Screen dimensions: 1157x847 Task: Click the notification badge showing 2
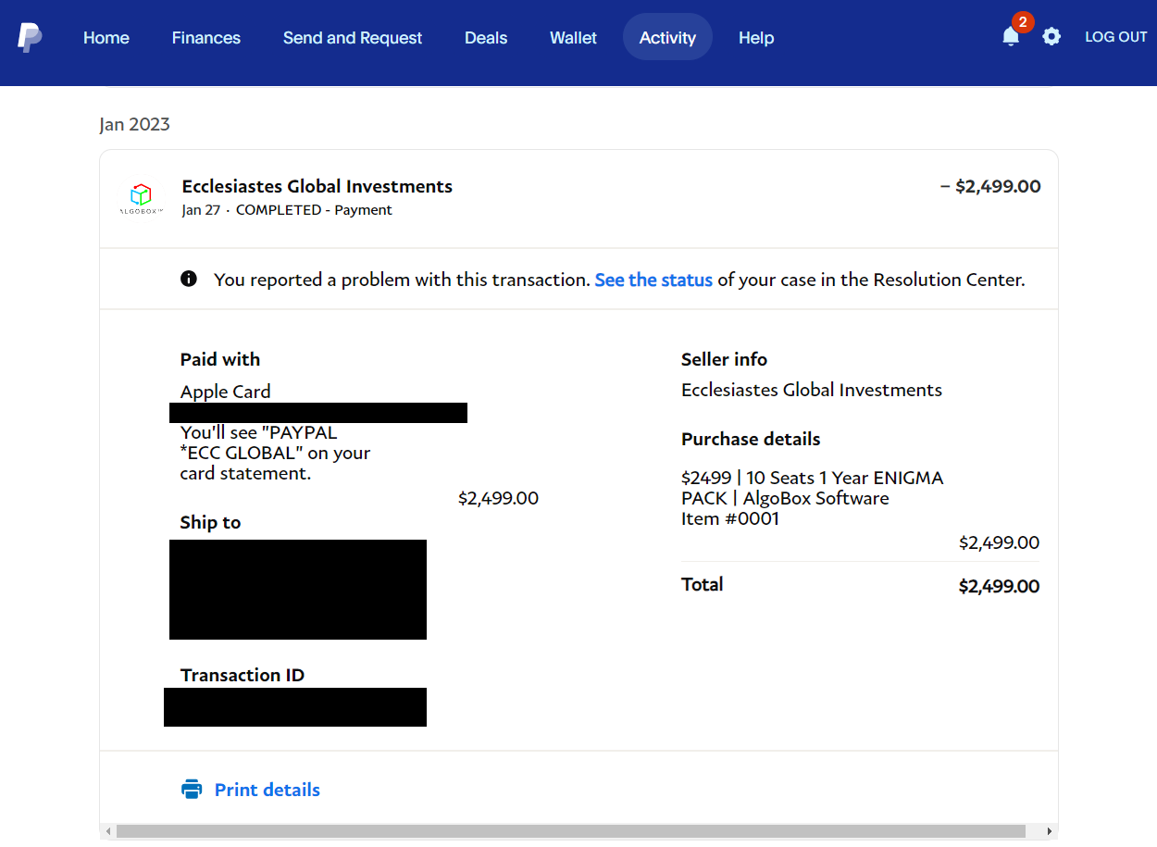(1023, 21)
